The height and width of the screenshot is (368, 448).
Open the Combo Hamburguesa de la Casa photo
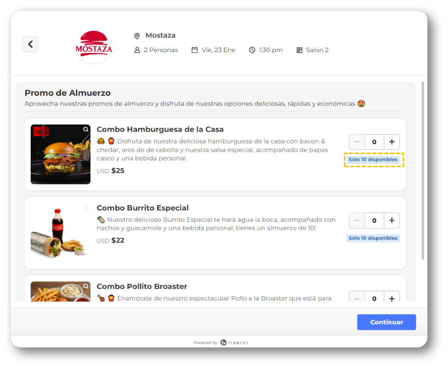click(61, 154)
